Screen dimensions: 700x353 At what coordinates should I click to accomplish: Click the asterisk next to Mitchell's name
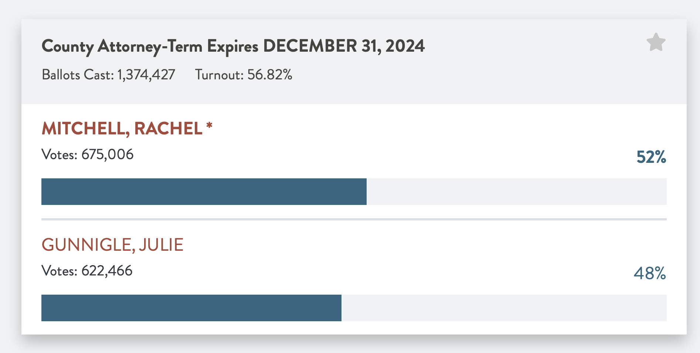pos(210,125)
